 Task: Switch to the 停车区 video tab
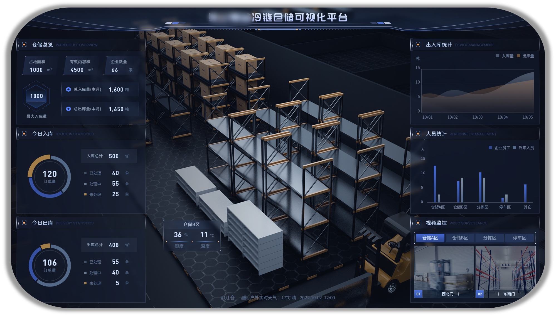click(x=520, y=238)
